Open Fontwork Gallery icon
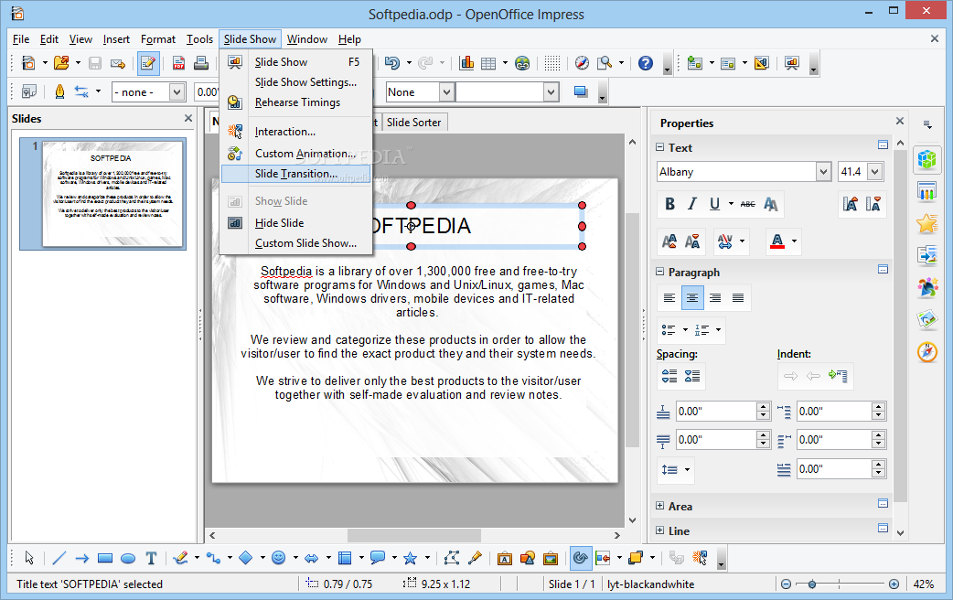Screen dimensions: 953x600 coord(505,558)
